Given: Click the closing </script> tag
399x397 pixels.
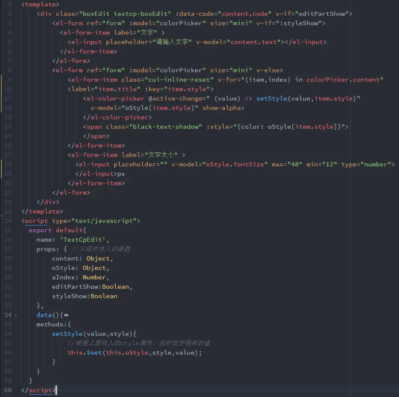Looking at the screenshot, I should [39, 390].
